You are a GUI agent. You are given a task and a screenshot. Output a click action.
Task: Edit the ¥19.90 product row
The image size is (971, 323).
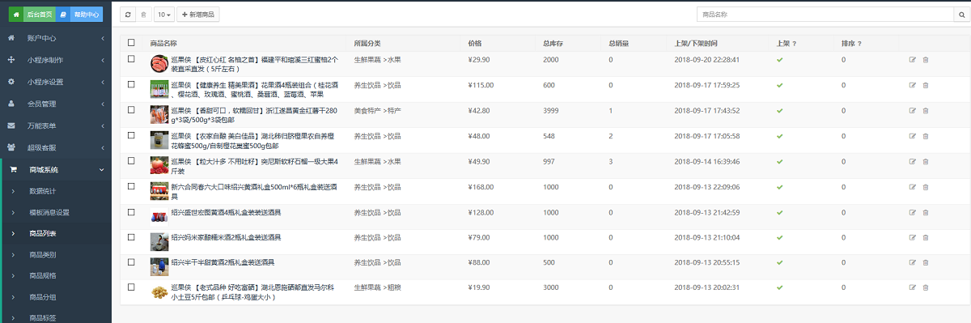pos(913,287)
